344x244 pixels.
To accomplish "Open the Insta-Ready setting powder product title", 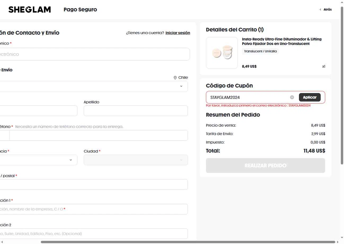I will (x=282, y=42).
